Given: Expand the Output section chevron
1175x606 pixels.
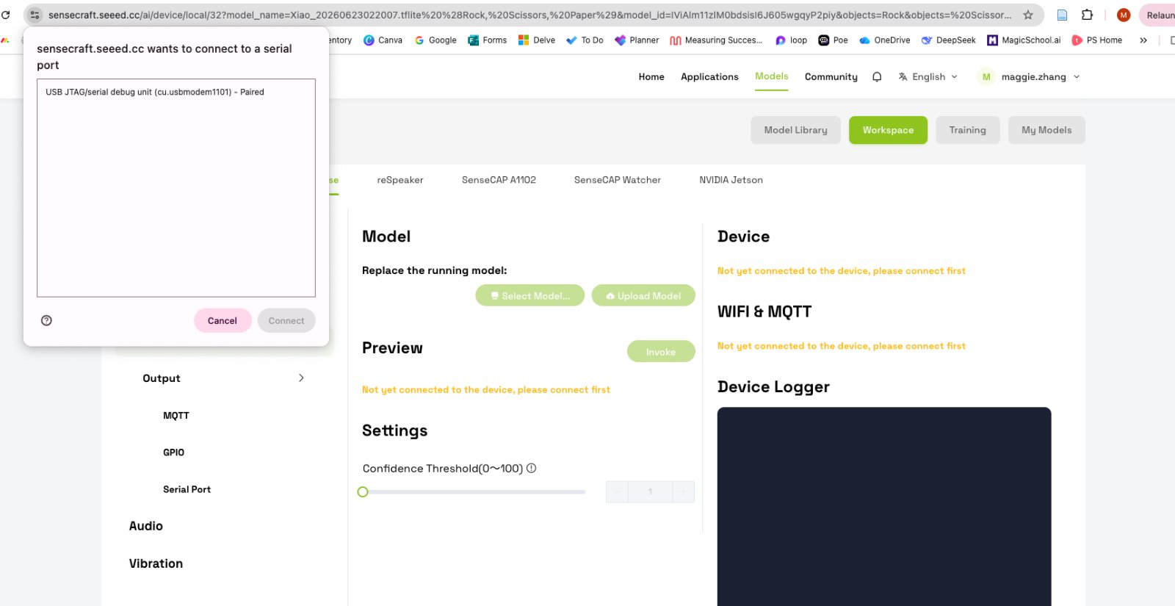Looking at the screenshot, I should click(x=301, y=378).
